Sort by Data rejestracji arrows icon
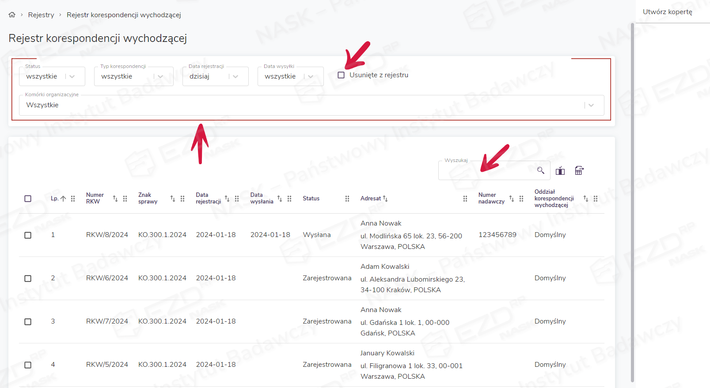710x388 pixels. coord(227,199)
